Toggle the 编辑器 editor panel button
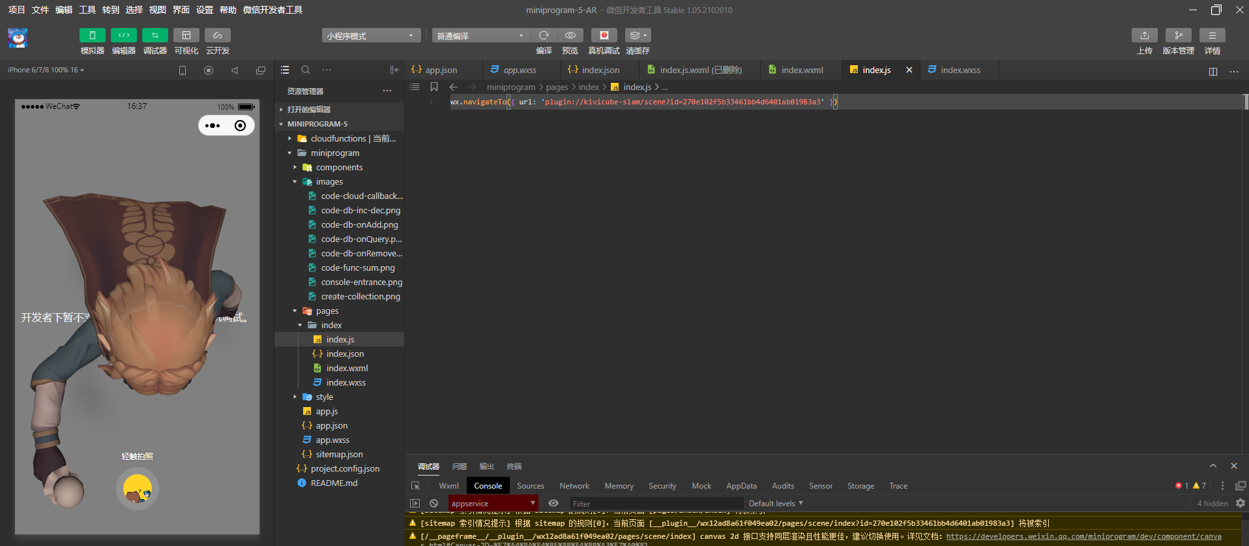 [123, 35]
